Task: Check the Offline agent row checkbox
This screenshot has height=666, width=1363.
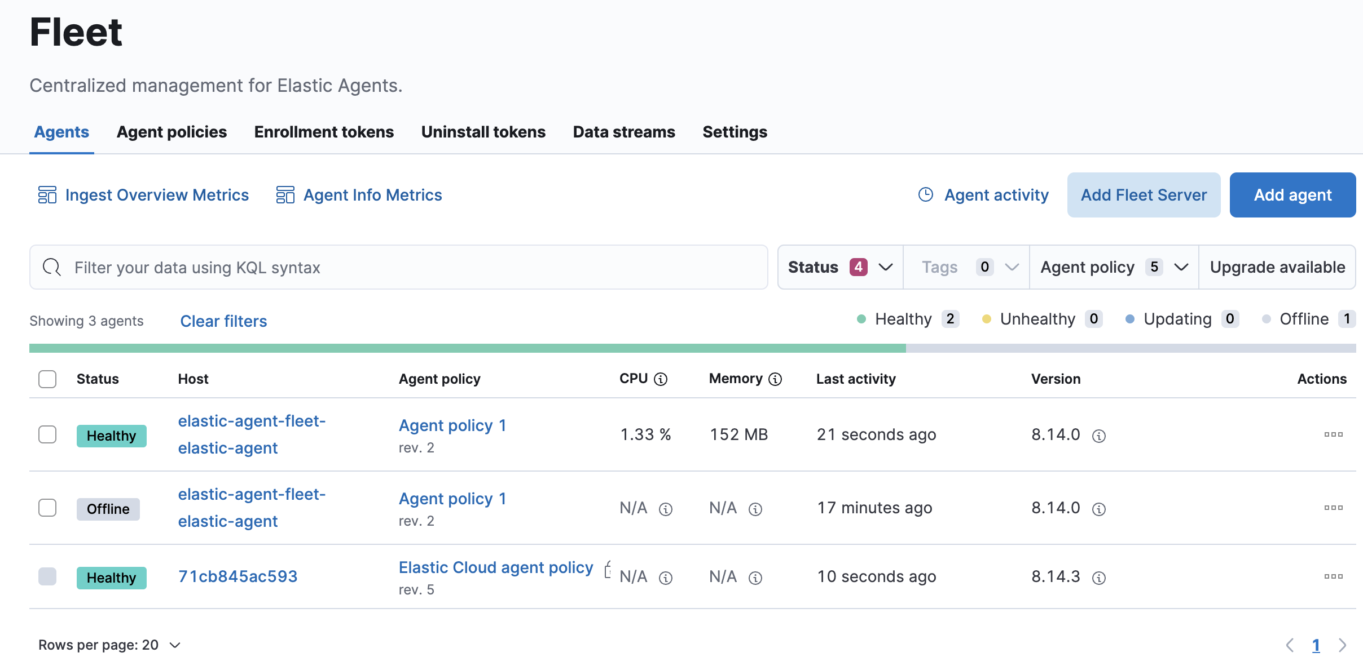Action: tap(47, 508)
